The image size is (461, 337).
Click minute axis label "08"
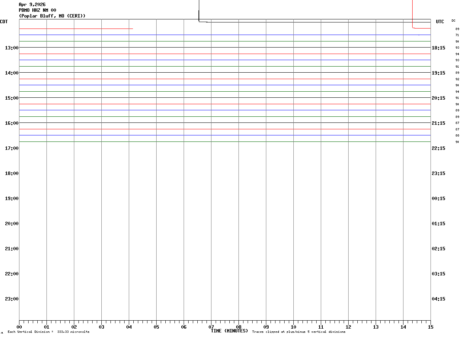point(239,327)
